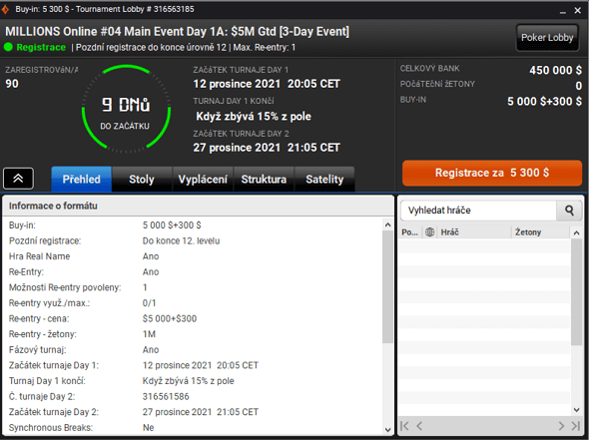Click the 9 DNů countdown circle
Screen dimensions: 589x440
click(126, 109)
